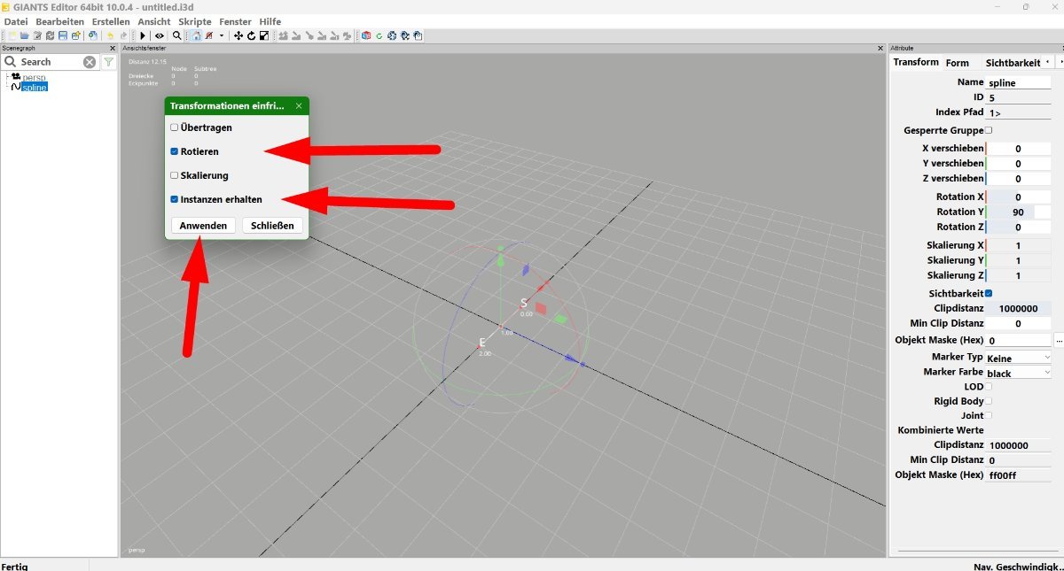Toggle the Gesperrte Gruppe checkbox
This screenshot has height=571, width=1064.
(989, 130)
